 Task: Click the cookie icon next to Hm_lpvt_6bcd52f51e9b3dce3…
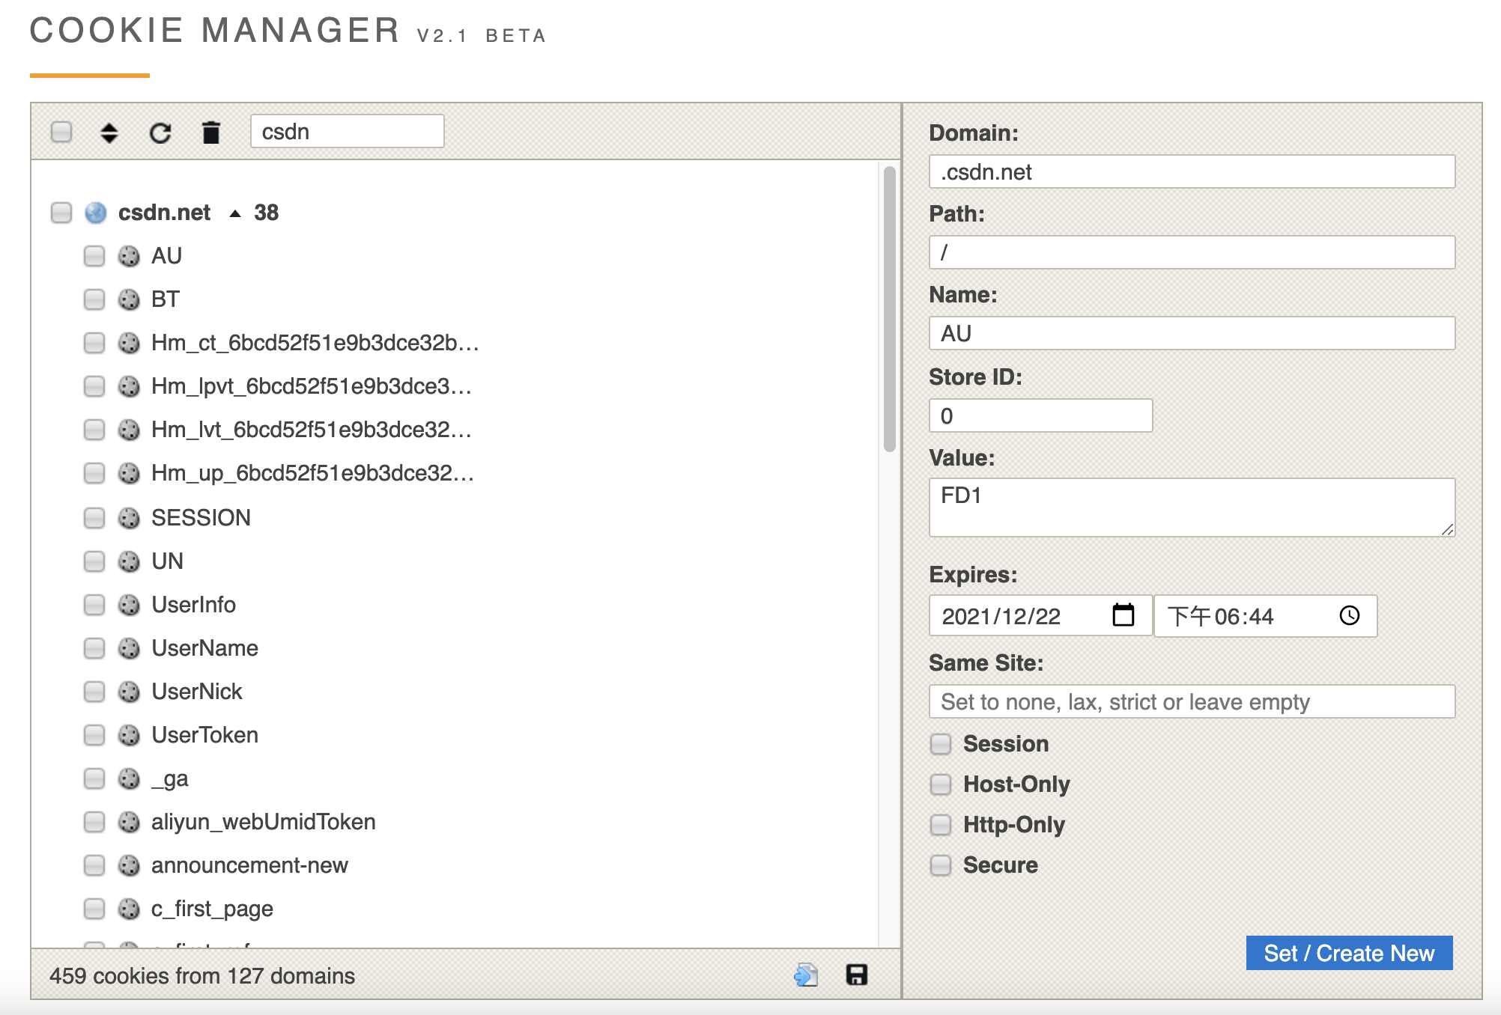click(x=129, y=386)
